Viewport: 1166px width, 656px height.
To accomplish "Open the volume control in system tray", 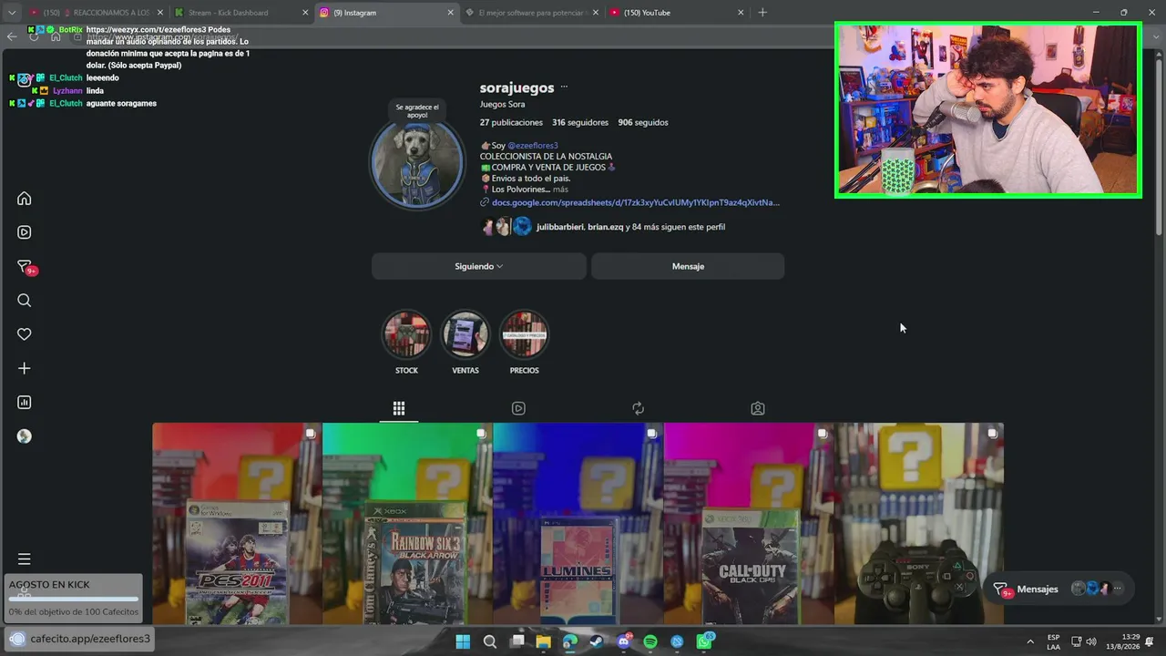I will pos(1091,641).
